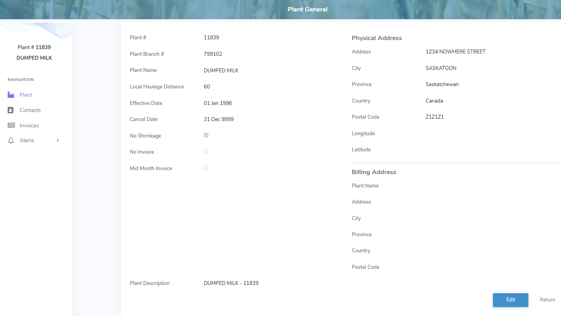Screen dimensions: 561x316
Task: Click the Z1Z1Z1 postal code value
Action: [435, 117]
